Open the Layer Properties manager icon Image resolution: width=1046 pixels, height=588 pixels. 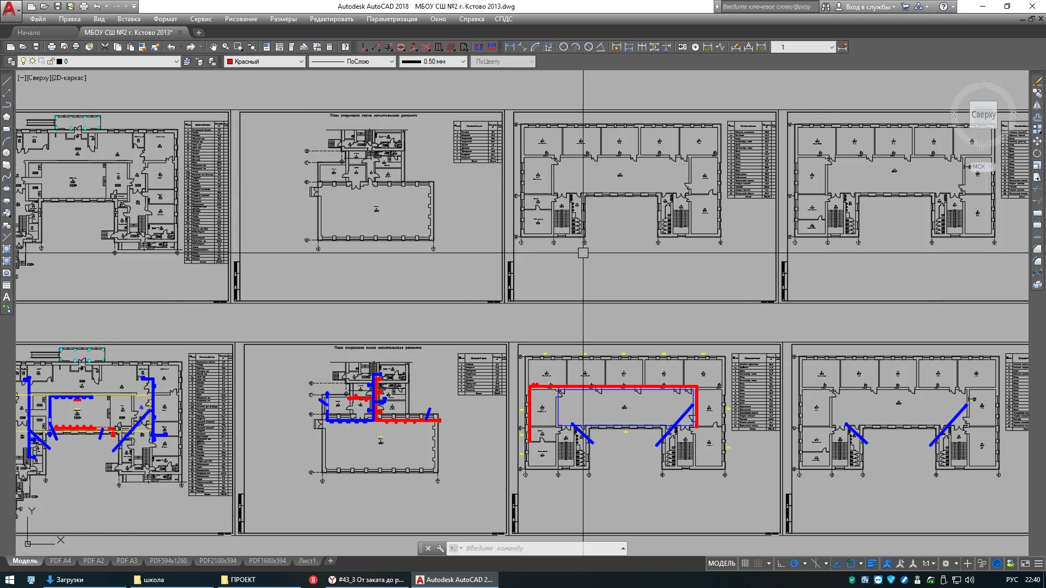click(10, 62)
